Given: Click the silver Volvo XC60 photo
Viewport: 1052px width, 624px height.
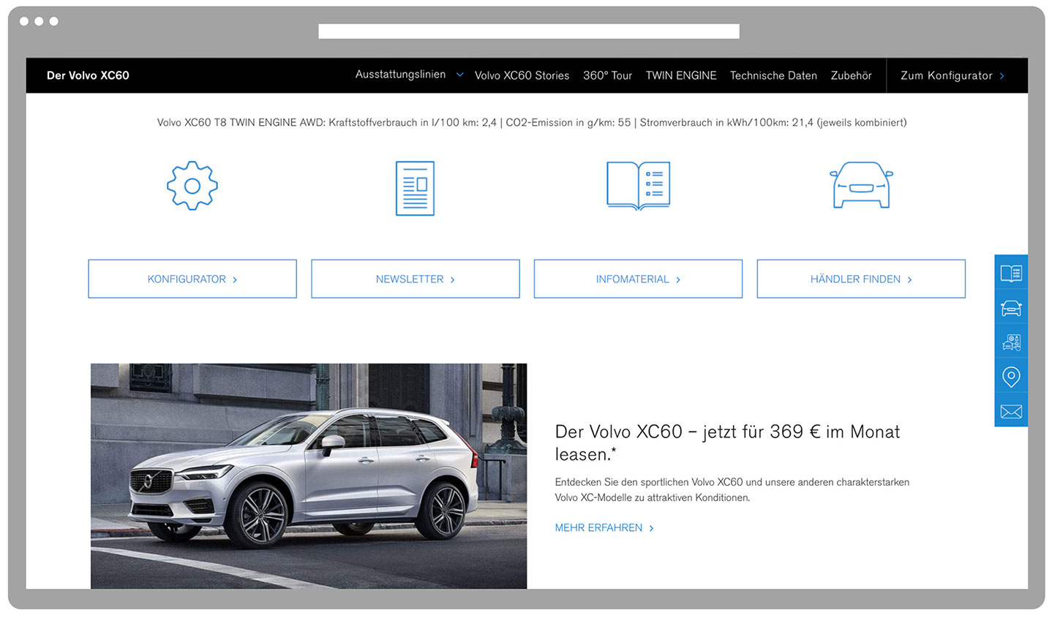Looking at the screenshot, I should (309, 475).
